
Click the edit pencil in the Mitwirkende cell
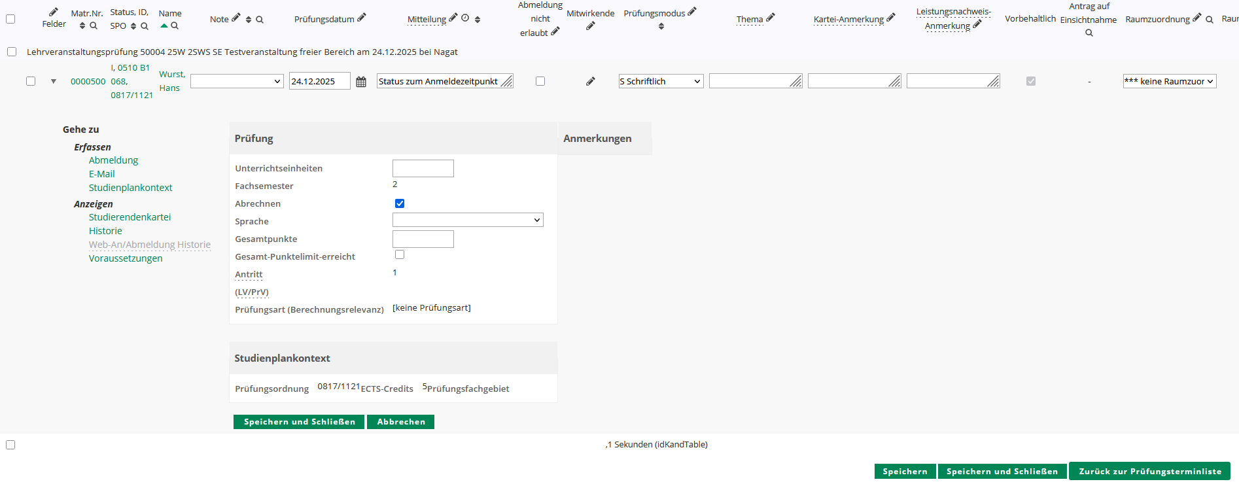[x=590, y=82]
